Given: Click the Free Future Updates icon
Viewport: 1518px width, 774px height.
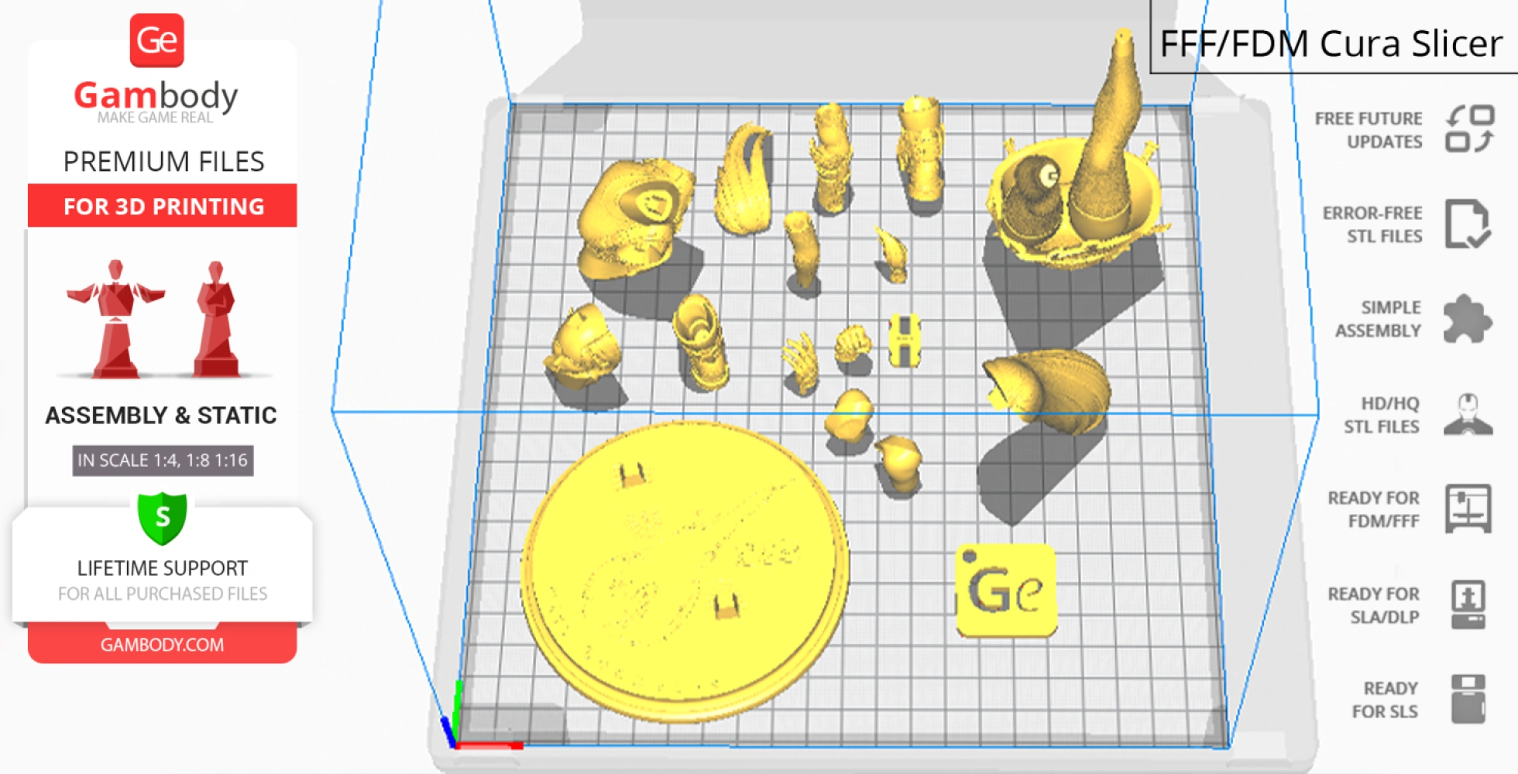Looking at the screenshot, I should click(x=1469, y=129).
